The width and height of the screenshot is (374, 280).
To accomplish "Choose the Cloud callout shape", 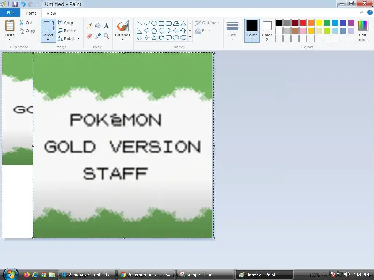I will [183, 38].
